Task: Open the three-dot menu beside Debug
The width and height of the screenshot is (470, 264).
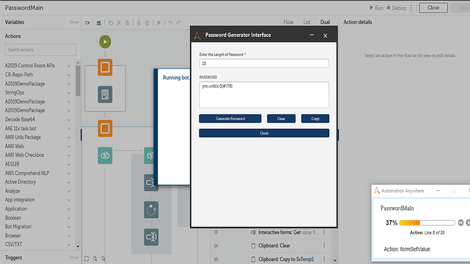Action: (x=411, y=8)
